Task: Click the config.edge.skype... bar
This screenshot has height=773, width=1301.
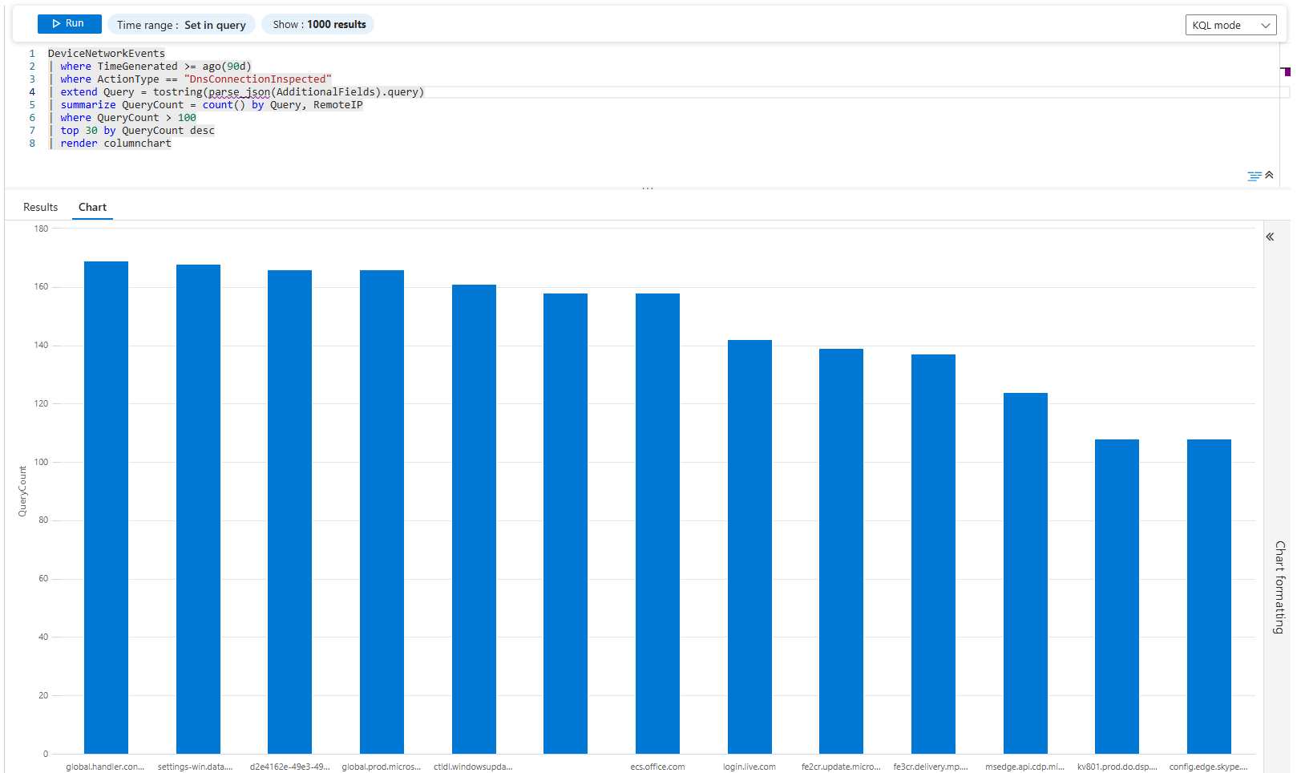Action: pos(1209,596)
